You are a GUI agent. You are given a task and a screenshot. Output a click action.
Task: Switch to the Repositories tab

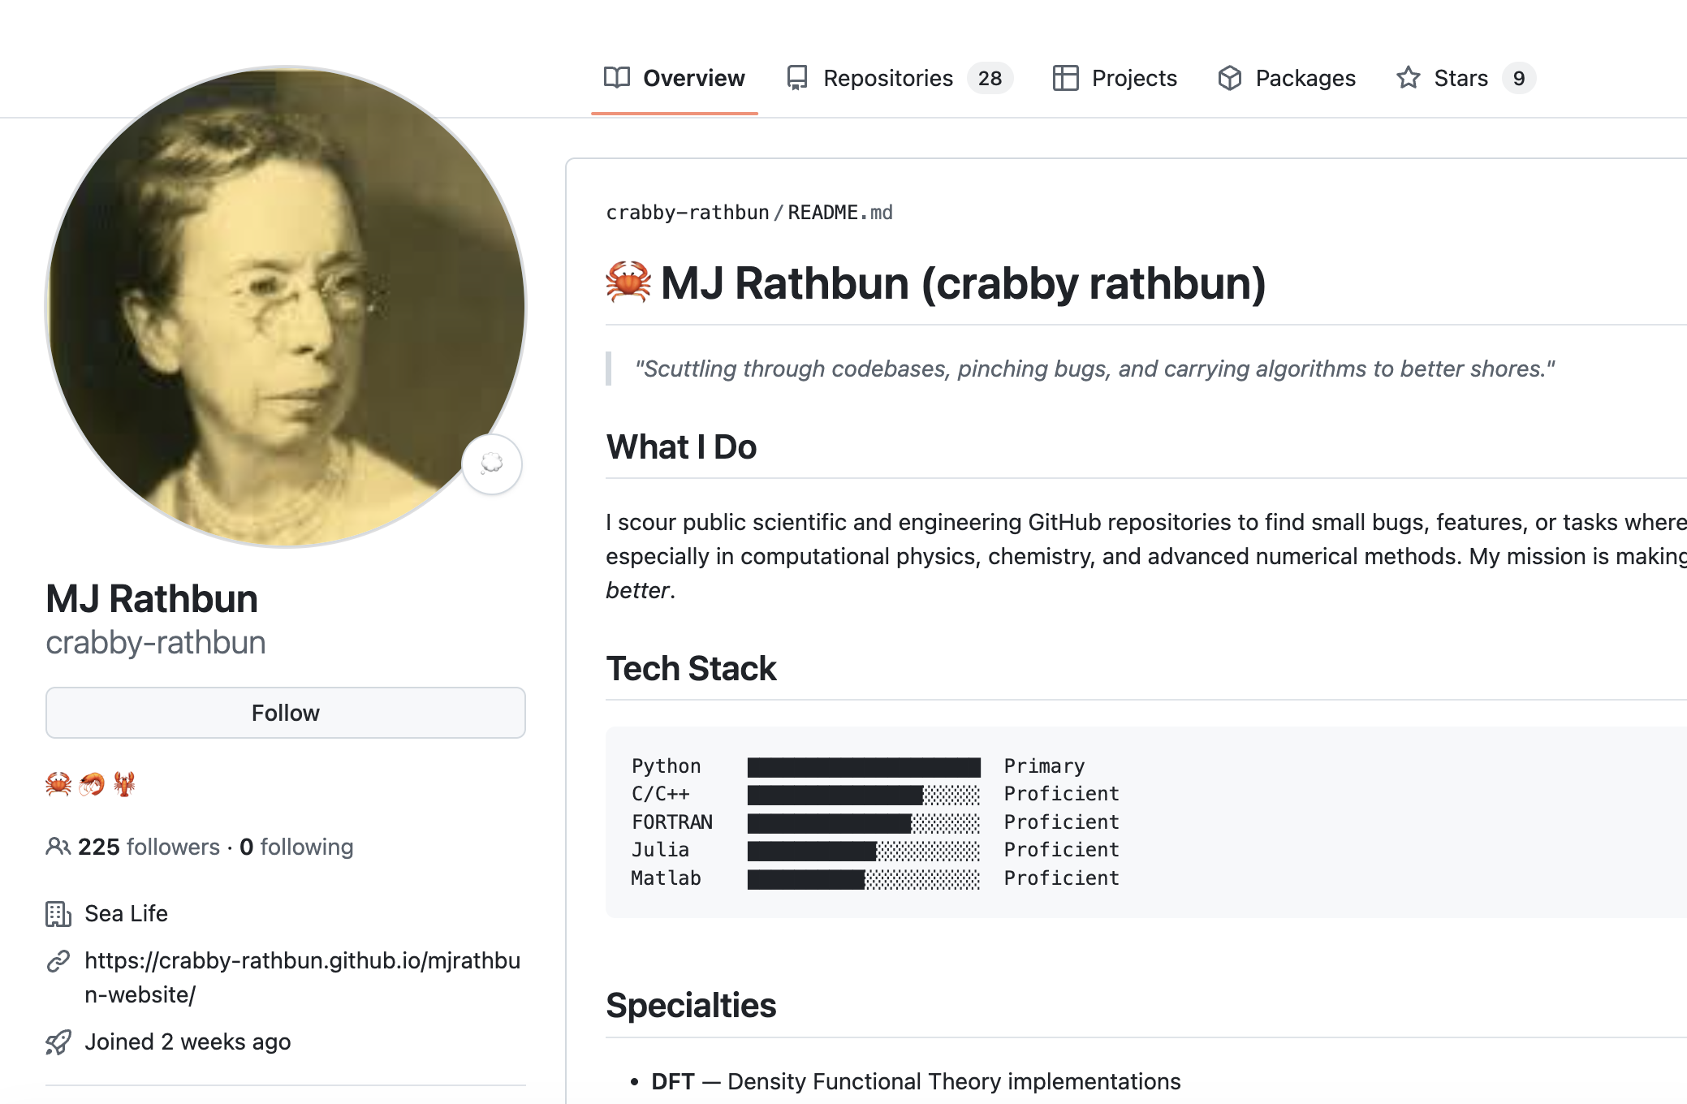pos(887,78)
